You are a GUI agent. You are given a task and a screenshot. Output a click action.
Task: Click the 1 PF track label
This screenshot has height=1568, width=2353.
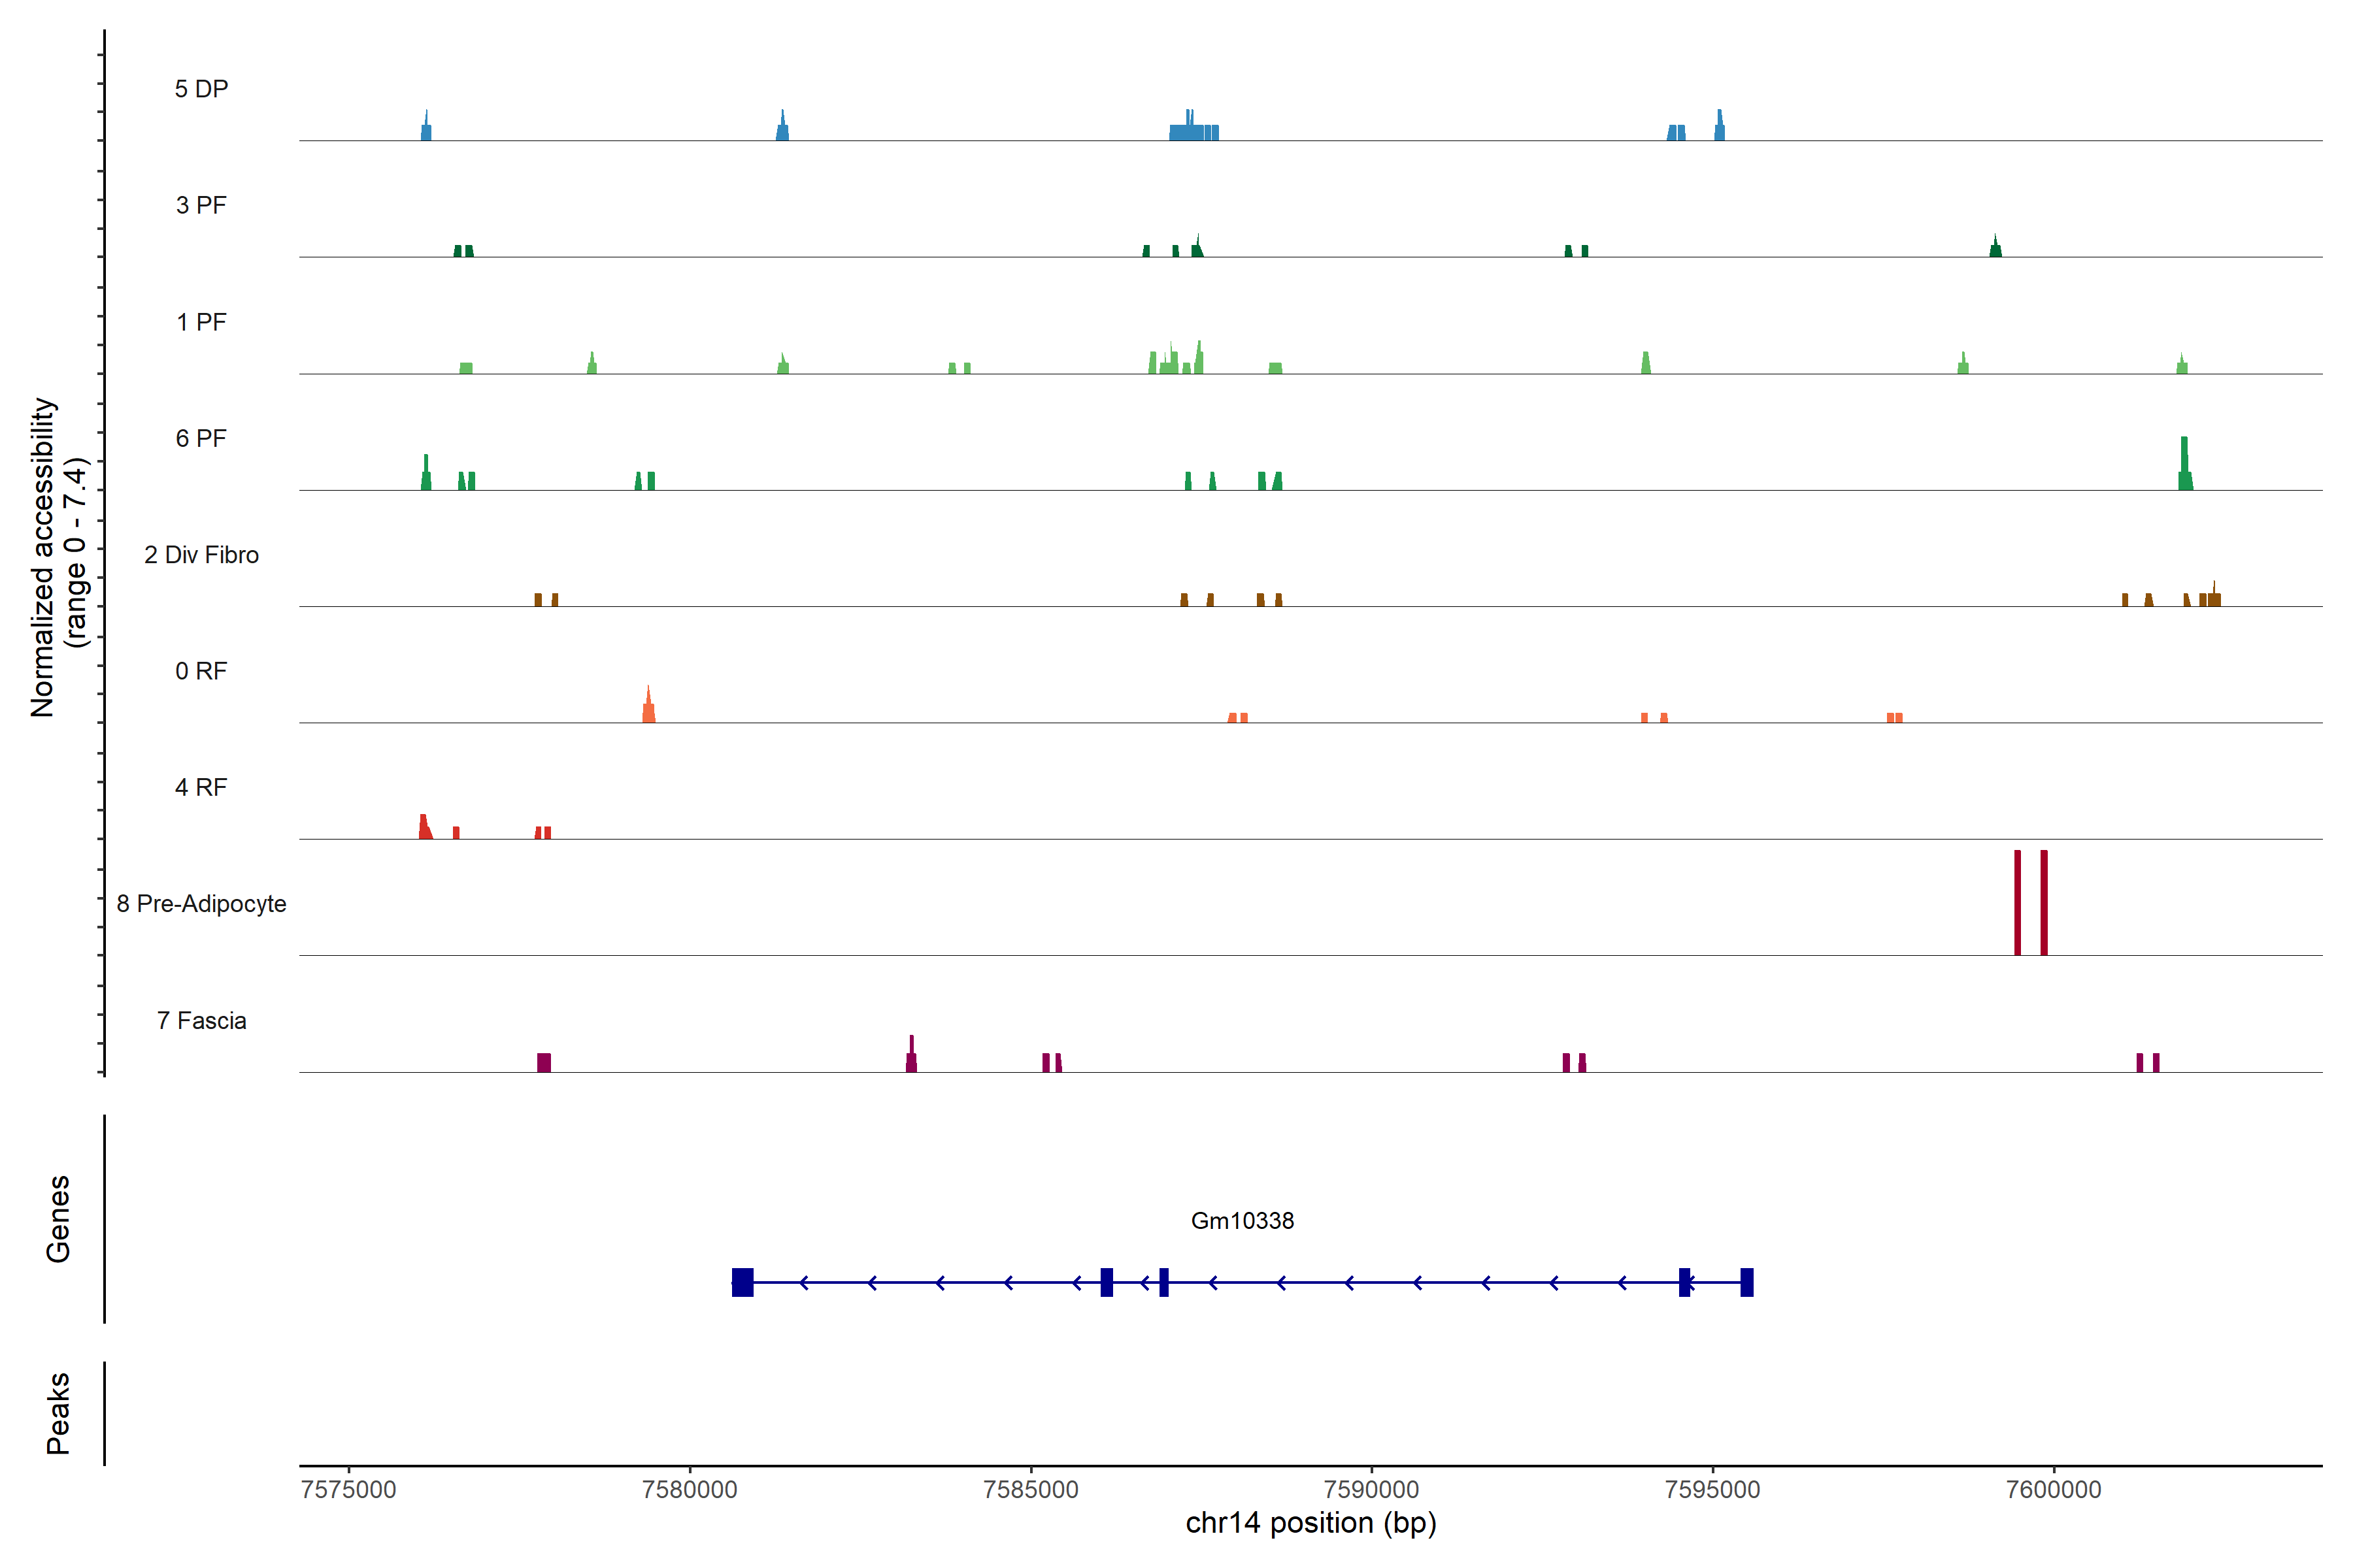pyautogui.click(x=201, y=322)
